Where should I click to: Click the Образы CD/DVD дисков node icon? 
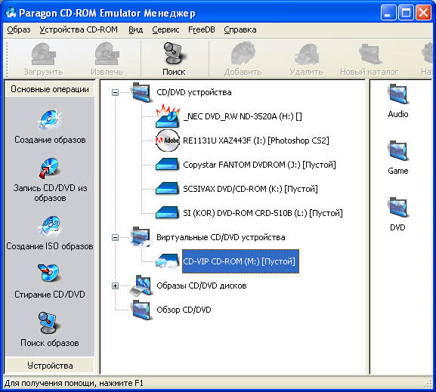click(141, 286)
